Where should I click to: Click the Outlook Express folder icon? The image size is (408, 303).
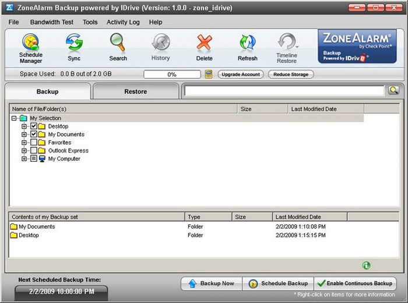(41, 150)
